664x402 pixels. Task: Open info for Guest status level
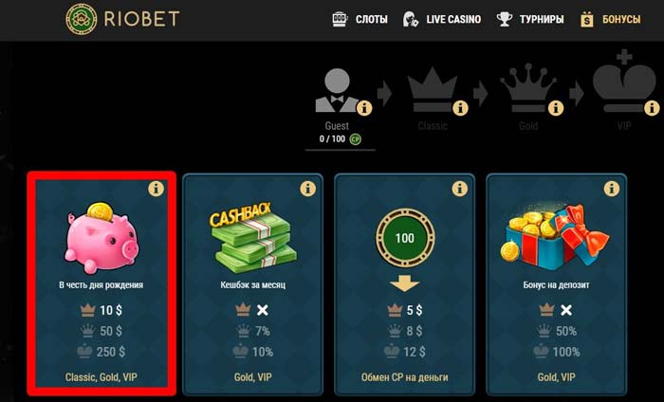363,108
